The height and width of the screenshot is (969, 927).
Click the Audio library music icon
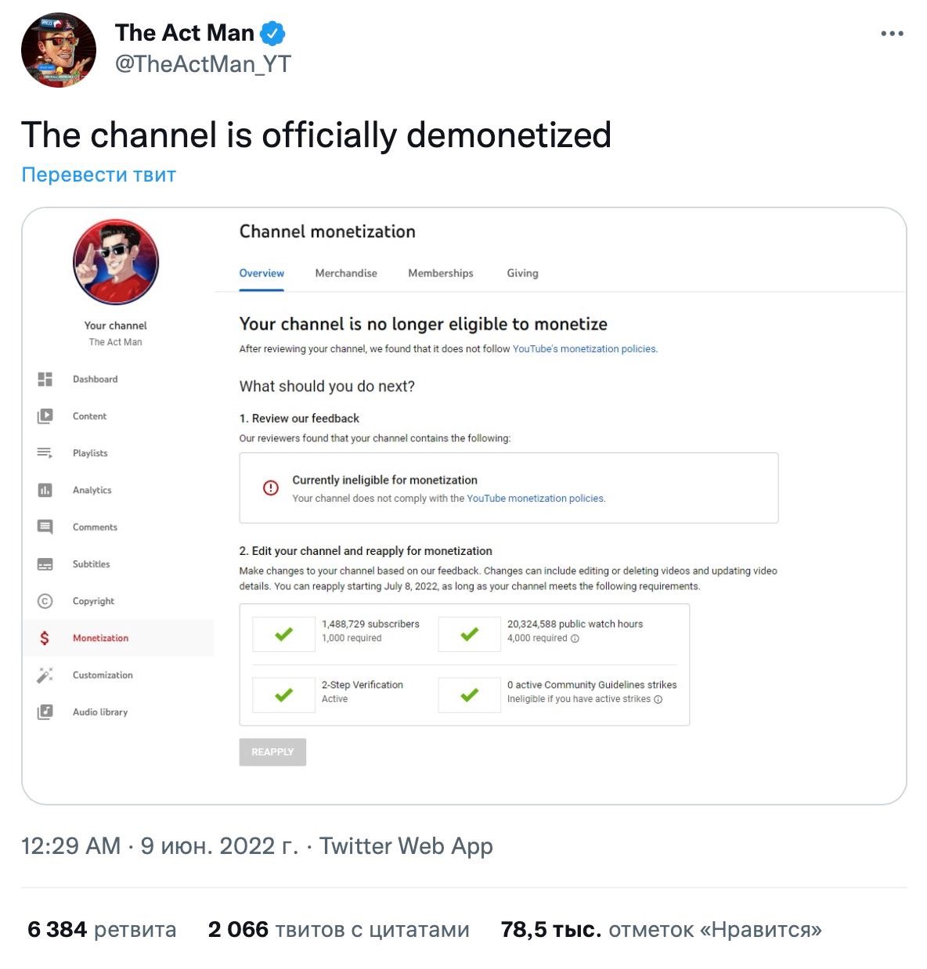[45, 712]
